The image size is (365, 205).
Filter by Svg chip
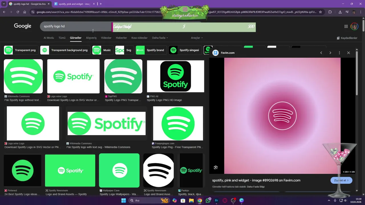pyautogui.click(x=125, y=50)
